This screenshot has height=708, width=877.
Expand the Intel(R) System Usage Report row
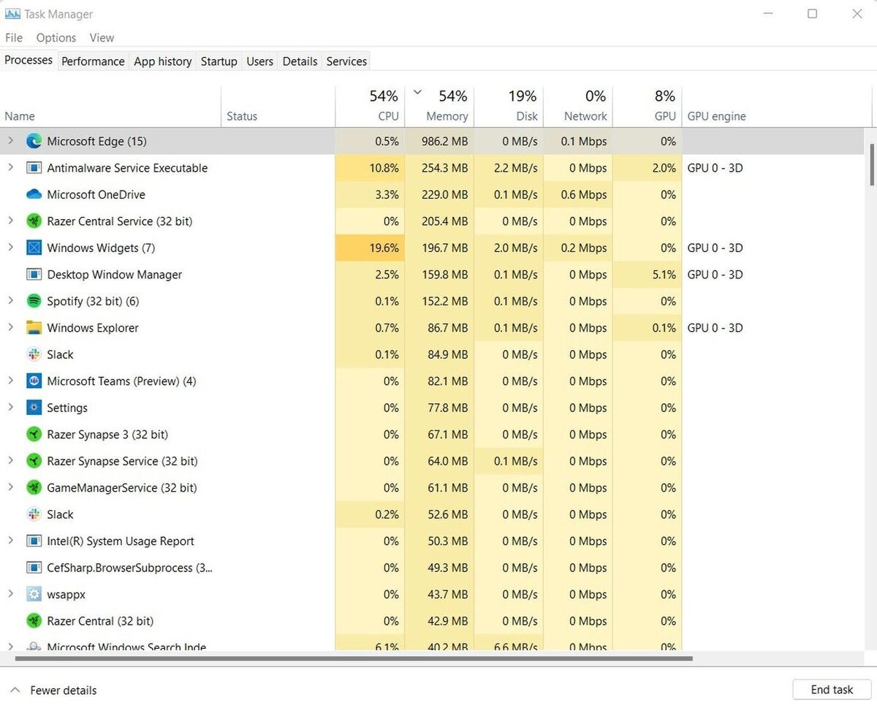pyautogui.click(x=10, y=541)
